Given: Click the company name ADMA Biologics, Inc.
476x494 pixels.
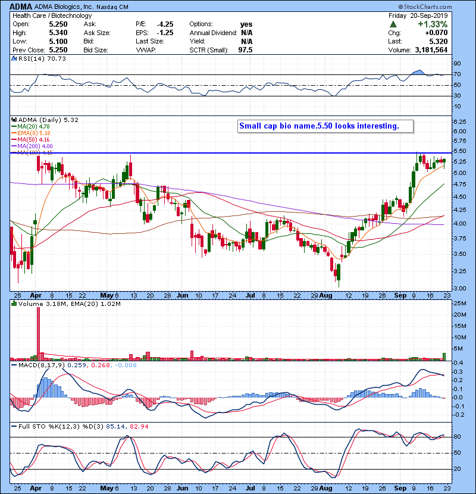Looking at the screenshot, I should [x=64, y=7].
